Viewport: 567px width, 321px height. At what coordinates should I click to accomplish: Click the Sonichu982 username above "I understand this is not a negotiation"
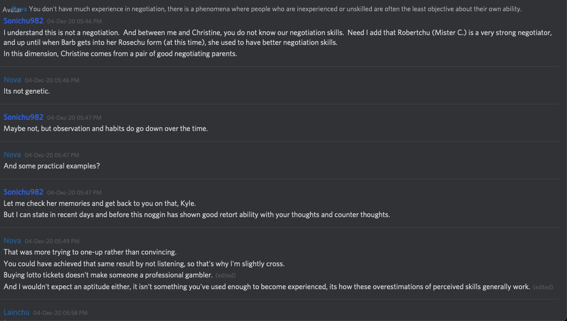click(23, 21)
